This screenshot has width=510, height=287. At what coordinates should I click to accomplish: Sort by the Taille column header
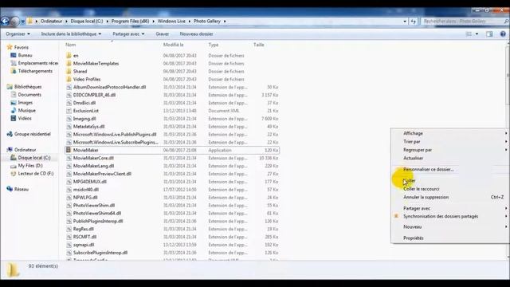259,45
